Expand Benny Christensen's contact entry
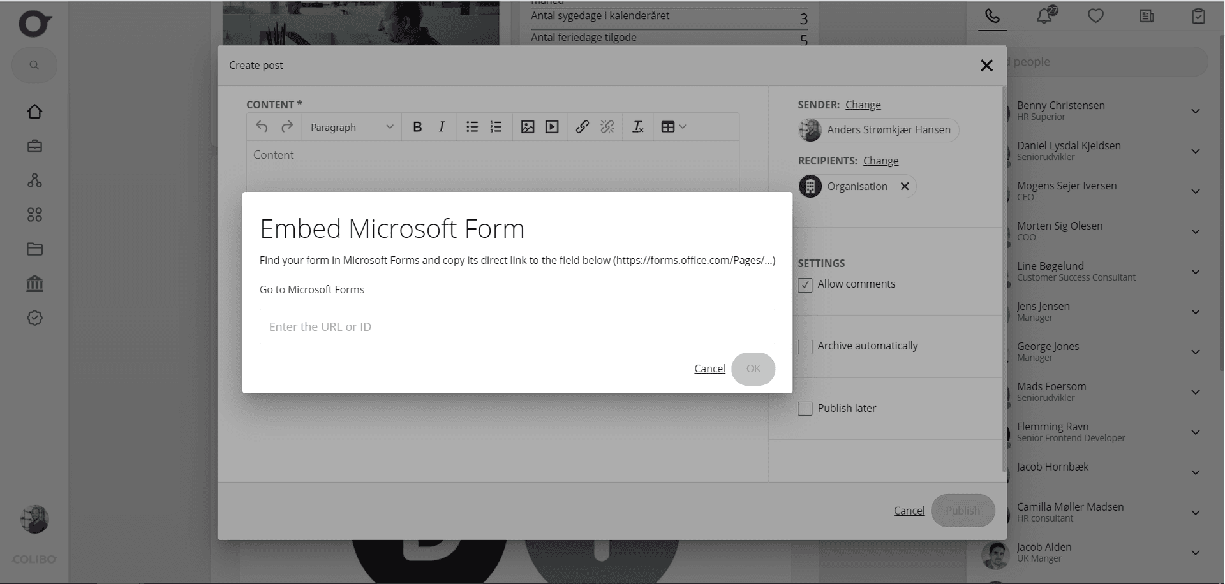This screenshot has height=584, width=1225. (x=1196, y=111)
